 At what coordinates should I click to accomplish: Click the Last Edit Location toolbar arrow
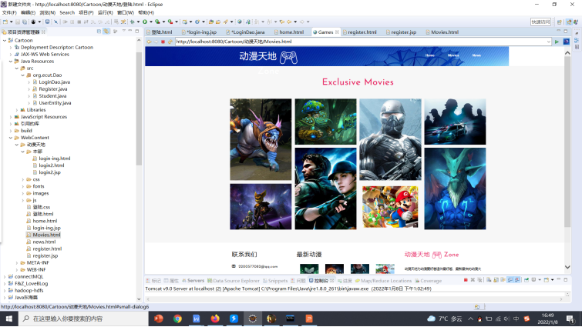pos(282,22)
